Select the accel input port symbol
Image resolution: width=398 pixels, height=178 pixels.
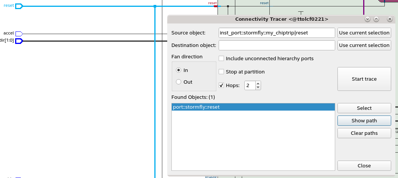pyautogui.click(x=19, y=34)
